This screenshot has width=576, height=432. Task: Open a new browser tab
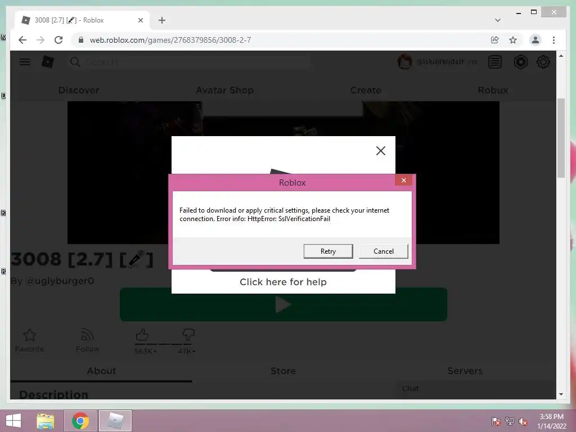coord(162,20)
